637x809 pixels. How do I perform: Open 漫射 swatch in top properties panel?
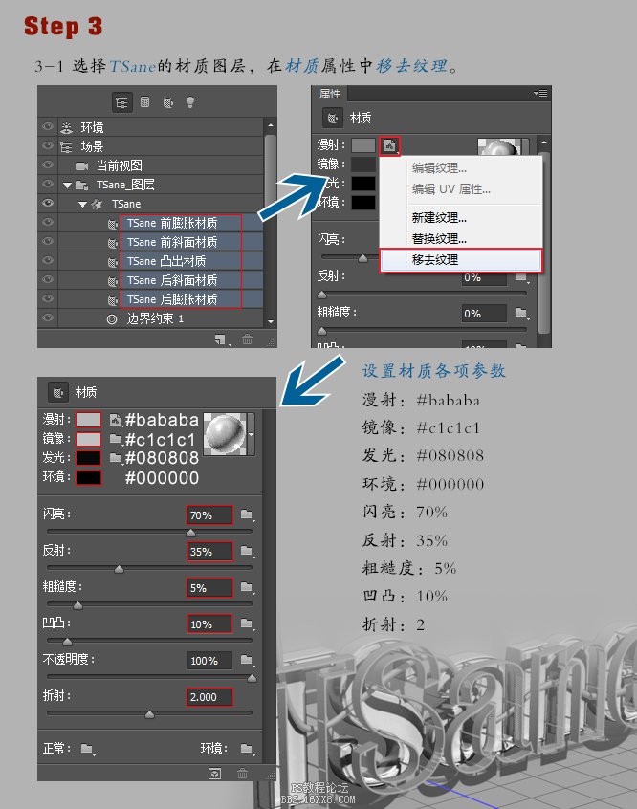coord(363,145)
